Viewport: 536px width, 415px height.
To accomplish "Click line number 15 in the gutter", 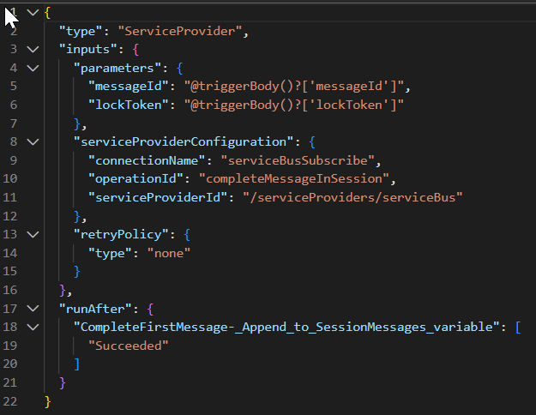I will [10, 271].
